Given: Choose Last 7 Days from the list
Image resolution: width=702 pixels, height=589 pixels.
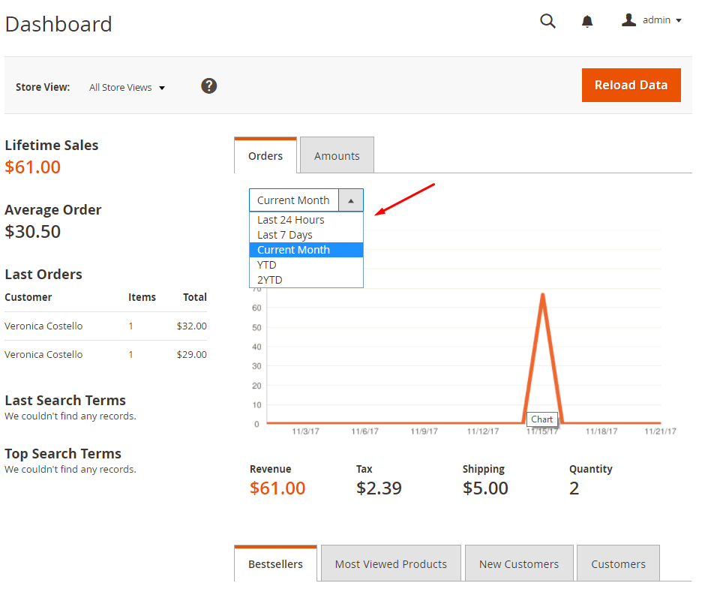Looking at the screenshot, I should (x=306, y=235).
